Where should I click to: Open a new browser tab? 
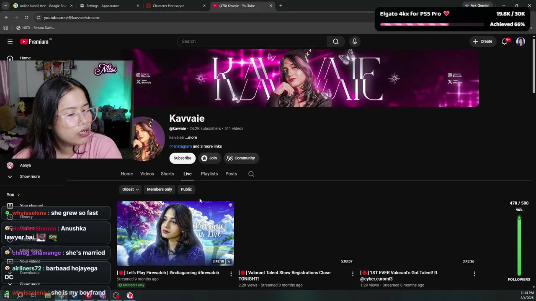pyautogui.click(x=281, y=6)
